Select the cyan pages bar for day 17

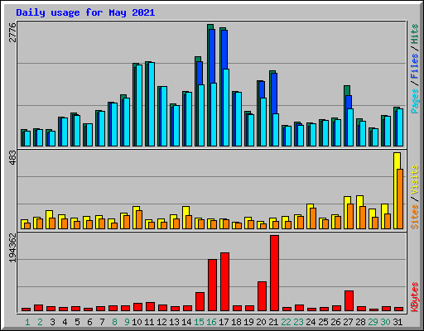click(226, 108)
